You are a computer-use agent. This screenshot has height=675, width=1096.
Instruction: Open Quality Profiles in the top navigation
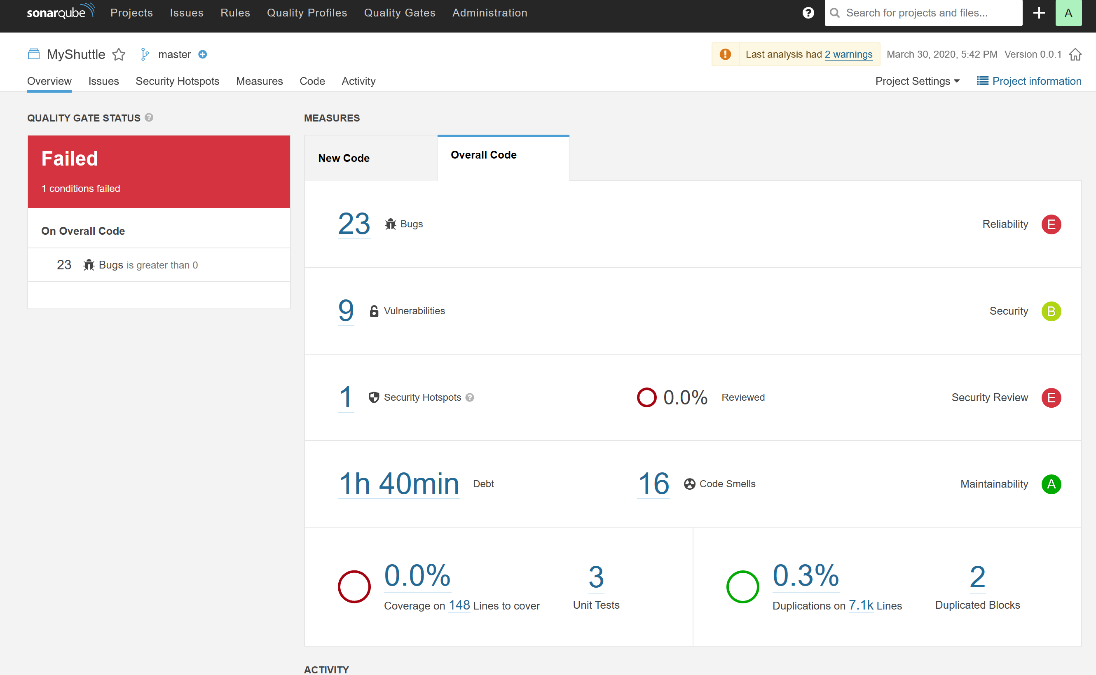(307, 13)
